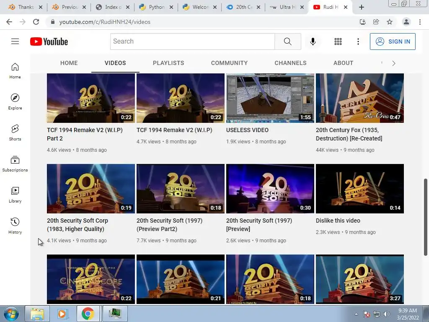Screen dimensions: 429x322
Task: Open 20th Century Fox (1935, Destruction) title
Action: point(349,134)
